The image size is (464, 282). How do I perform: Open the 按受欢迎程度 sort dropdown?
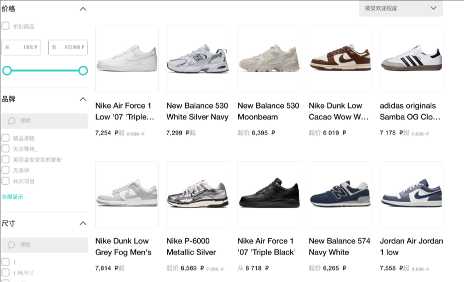click(401, 8)
